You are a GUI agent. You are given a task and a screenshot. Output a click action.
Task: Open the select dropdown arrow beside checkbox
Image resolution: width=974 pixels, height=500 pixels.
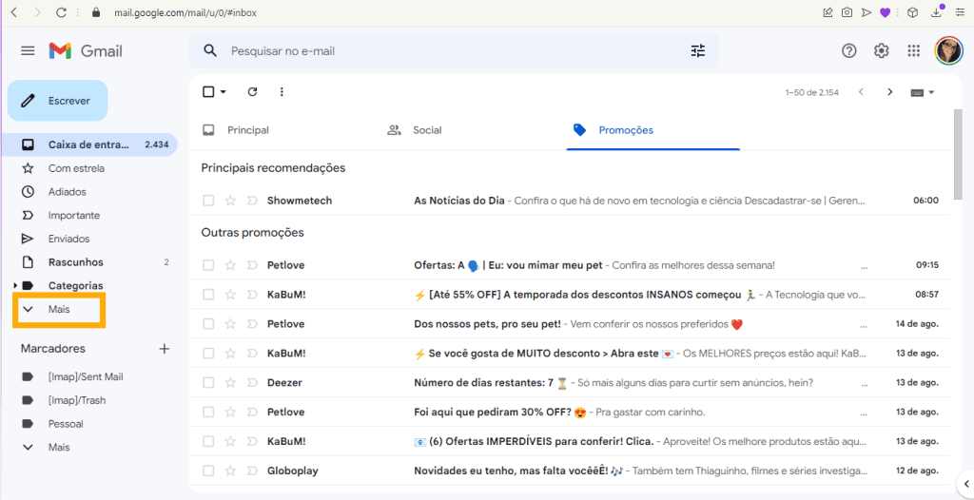[x=224, y=92]
